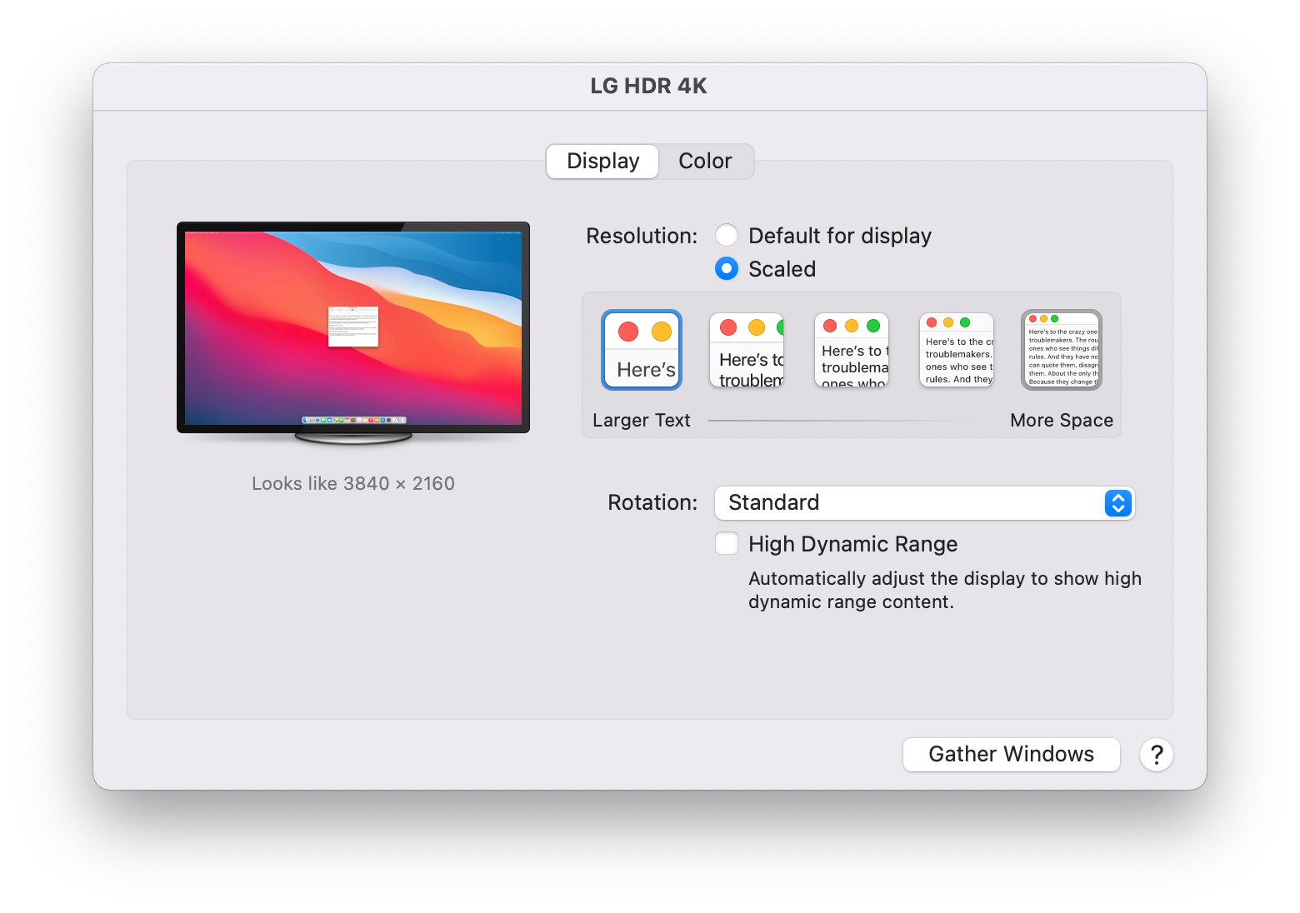1300x913 pixels.
Task: Click the Looks like 3840 × 2160 text
Action: point(353,484)
